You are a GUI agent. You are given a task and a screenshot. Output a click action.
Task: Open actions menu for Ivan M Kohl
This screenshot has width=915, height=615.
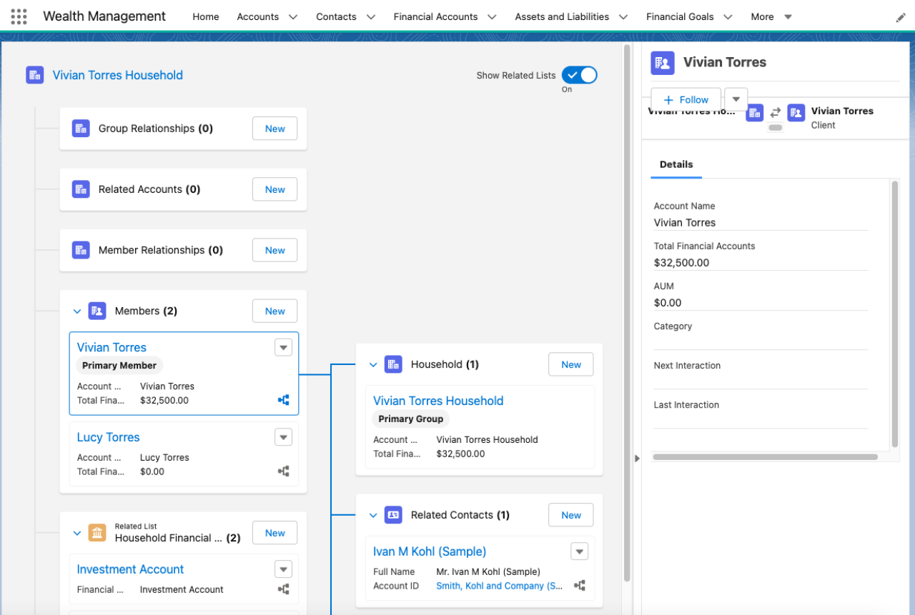pyautogui.click(x=580, y=551)
